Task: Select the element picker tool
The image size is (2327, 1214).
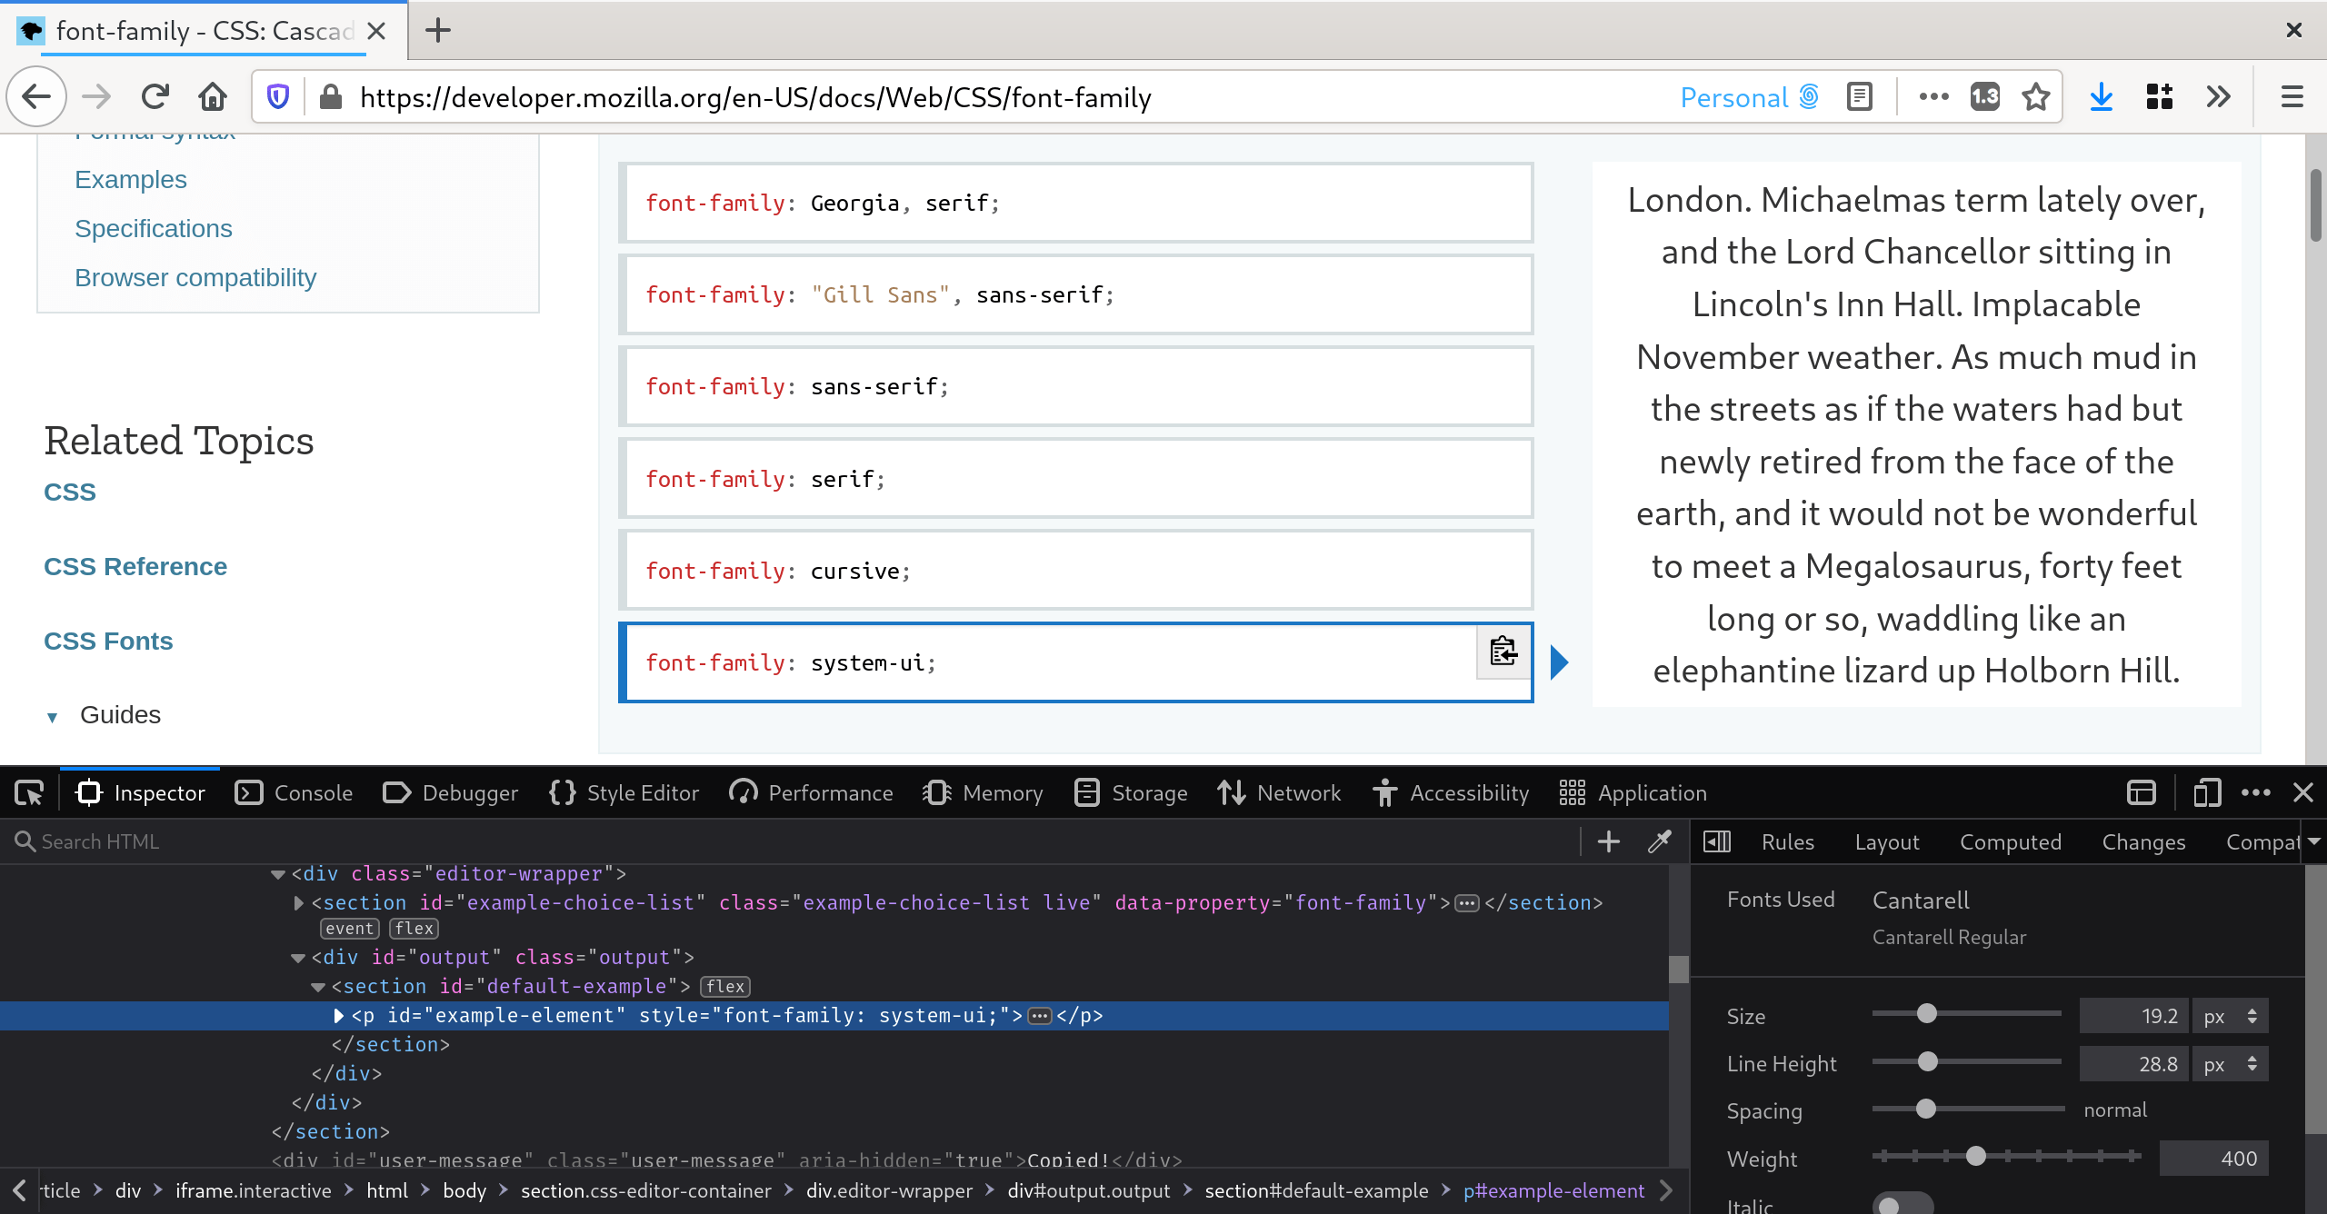Action: coord(28,792)
